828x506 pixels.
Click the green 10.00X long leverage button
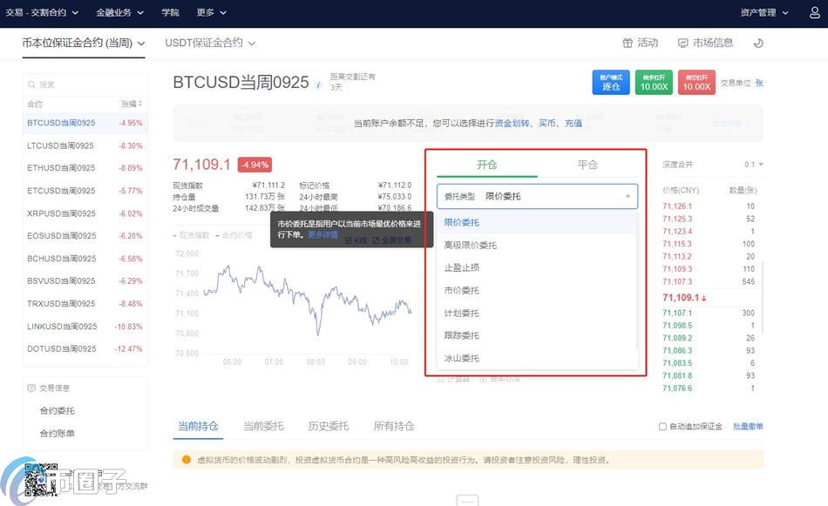[654, 83]
